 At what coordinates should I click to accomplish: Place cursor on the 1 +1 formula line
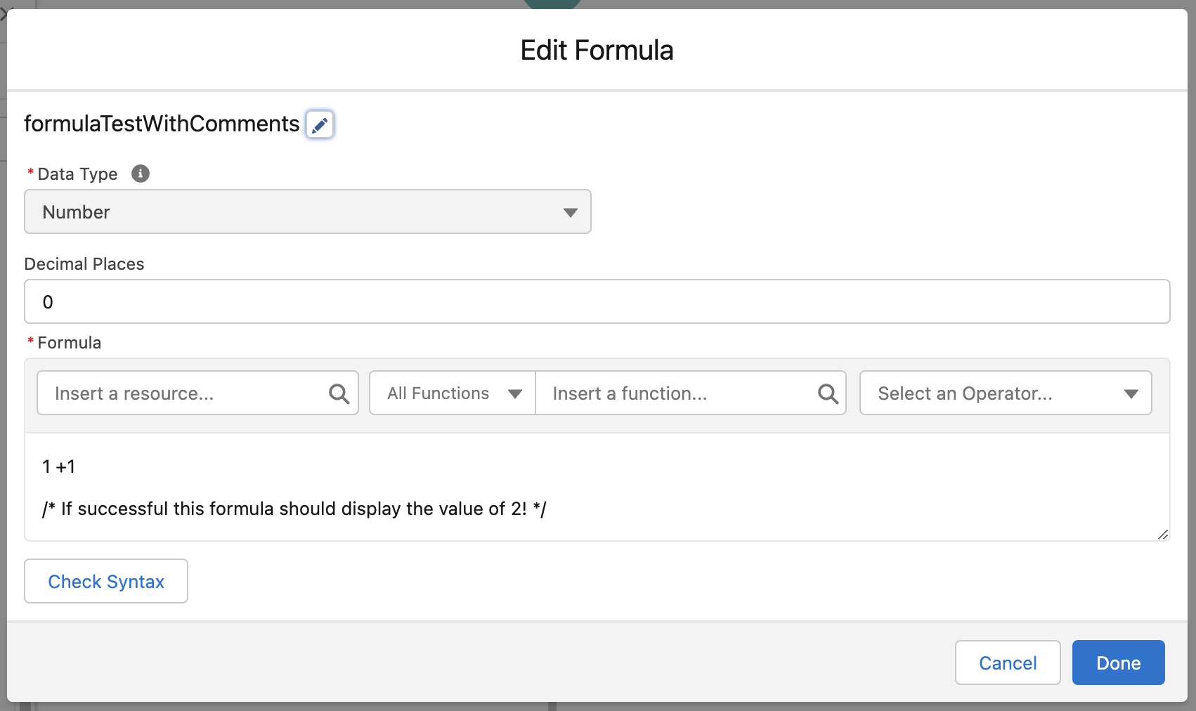[x=59, y=467]
